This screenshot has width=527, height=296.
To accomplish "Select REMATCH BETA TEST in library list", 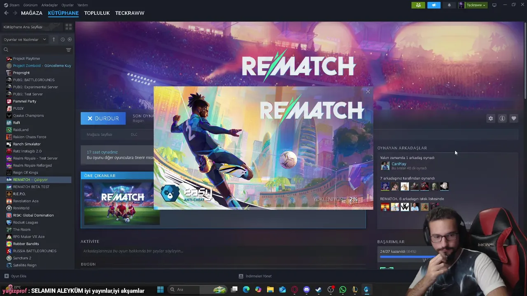I will tap(38, 187).
